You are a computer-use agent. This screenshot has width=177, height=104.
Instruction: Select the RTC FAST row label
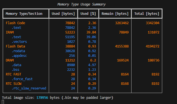(x=13, y=74)
